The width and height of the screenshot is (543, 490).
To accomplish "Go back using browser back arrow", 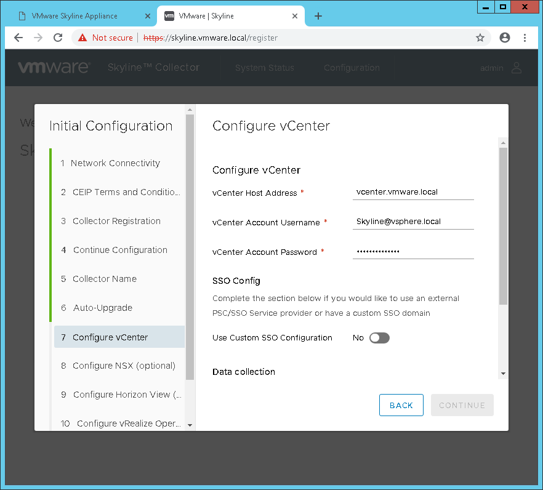I will click(x=18, y=38).
